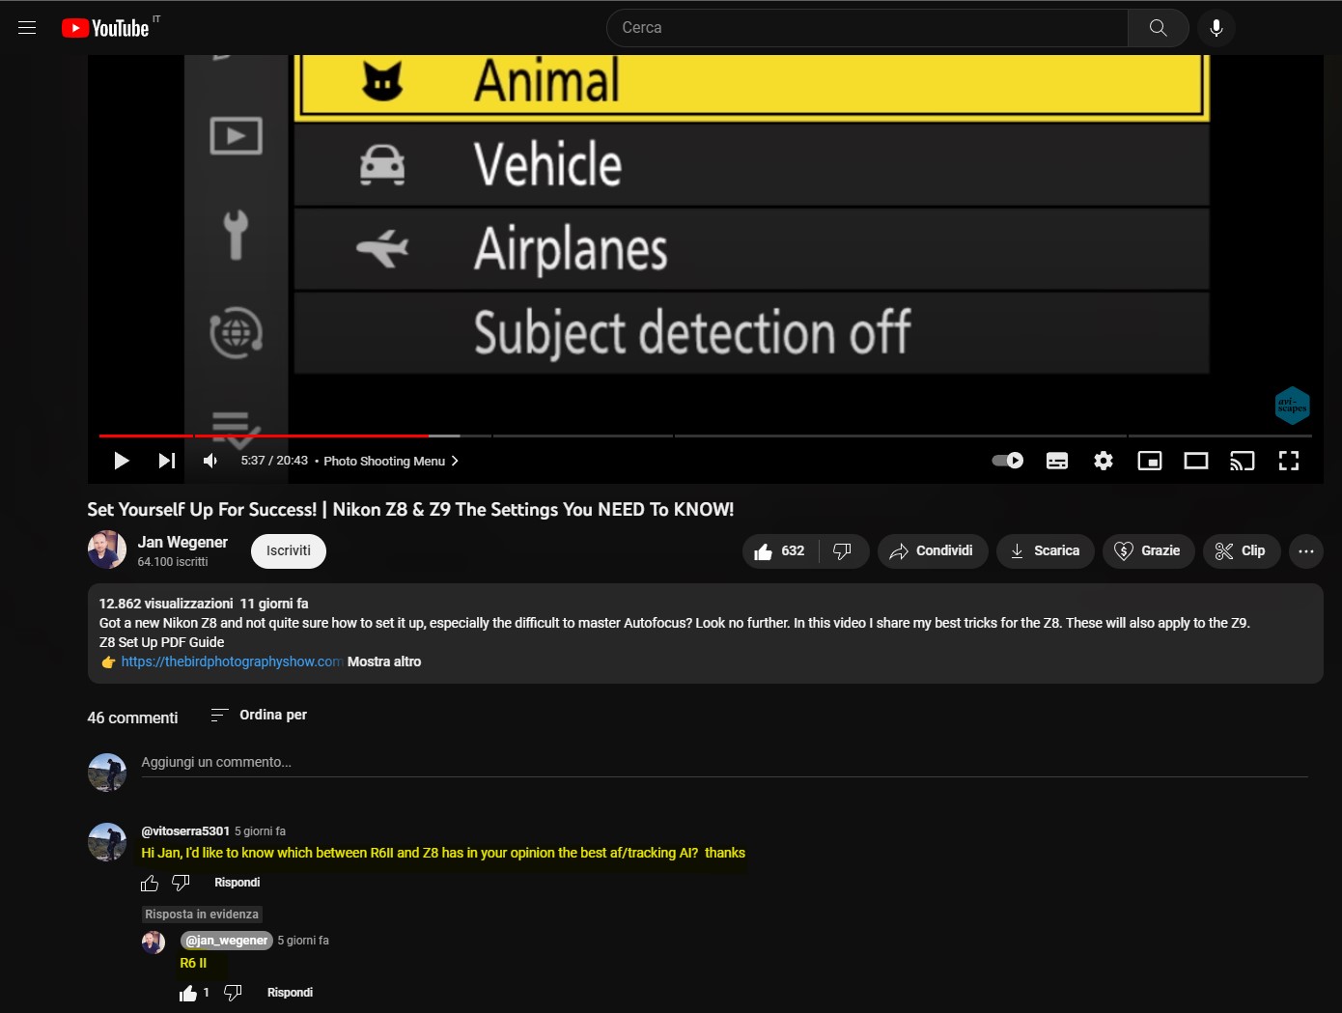Screen dimensions: 1342x1013
Task: Click the 64.100 iscritti subscriber count
Action: pyautogui.click(x=173, y=562)
